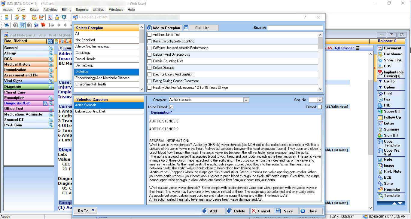The image size is (411, 219).
Task: Open the Careplan name dropdown
Action: click(x=246, y=100)
